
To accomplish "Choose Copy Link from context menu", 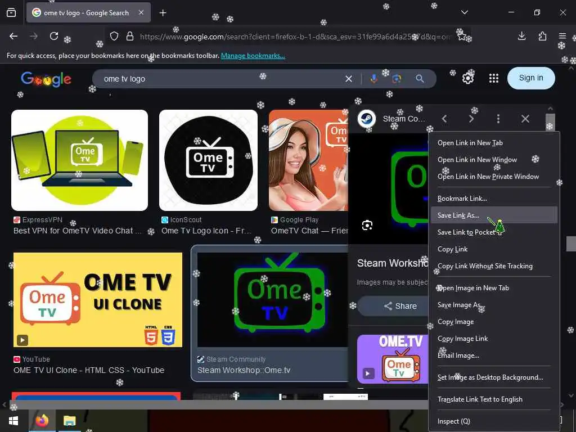I will [x=494, y=249].
